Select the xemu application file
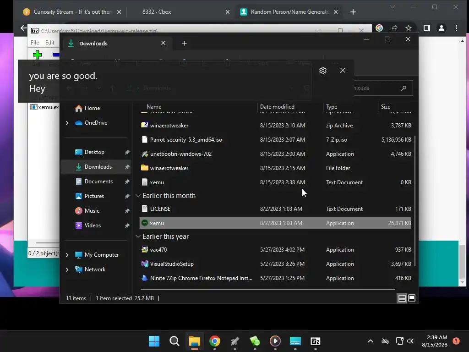This screenshot has width=469, height=352. pyautogui.click(x=275, y=223)
